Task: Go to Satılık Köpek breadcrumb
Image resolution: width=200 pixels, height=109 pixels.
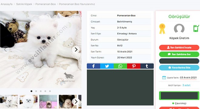Action: 24,4
